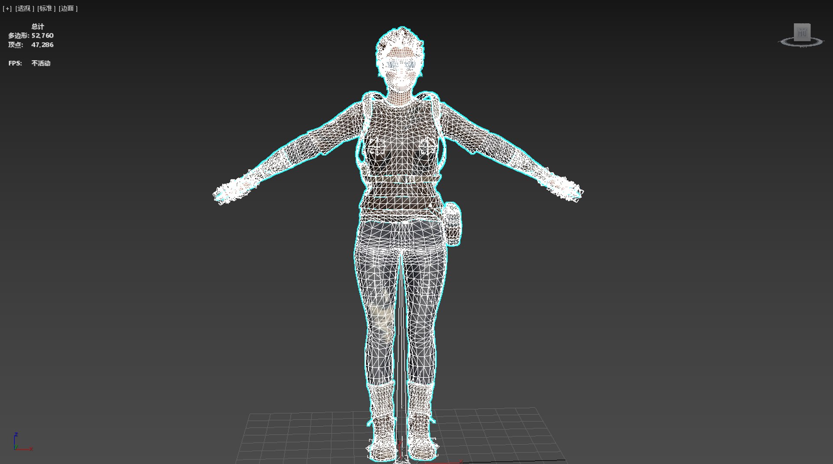Click the FPS status 不活动
Image resolution: width=833 pixels, height=464 pixels.
(41, 63)
